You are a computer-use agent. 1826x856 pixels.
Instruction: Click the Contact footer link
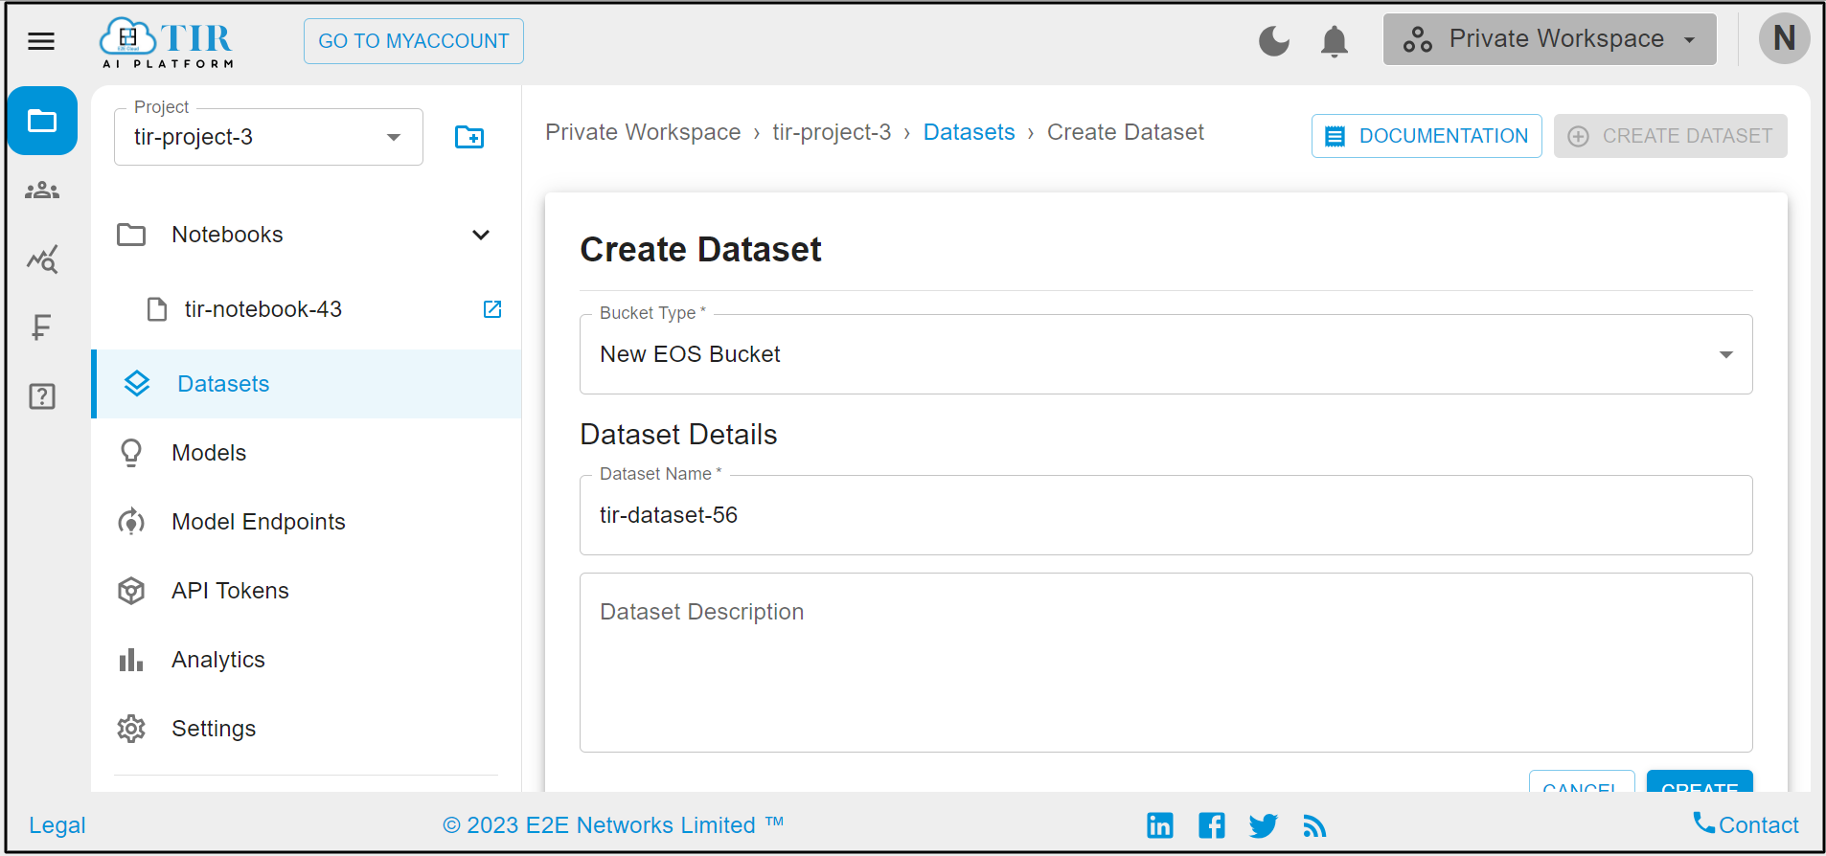pos(1746,824)
